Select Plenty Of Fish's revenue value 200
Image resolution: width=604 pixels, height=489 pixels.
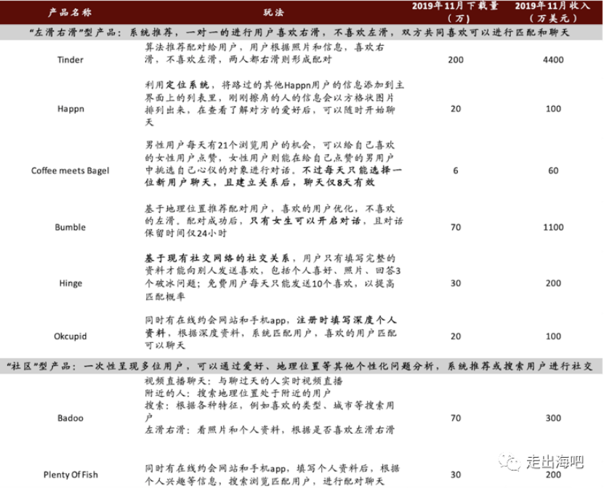553,474
